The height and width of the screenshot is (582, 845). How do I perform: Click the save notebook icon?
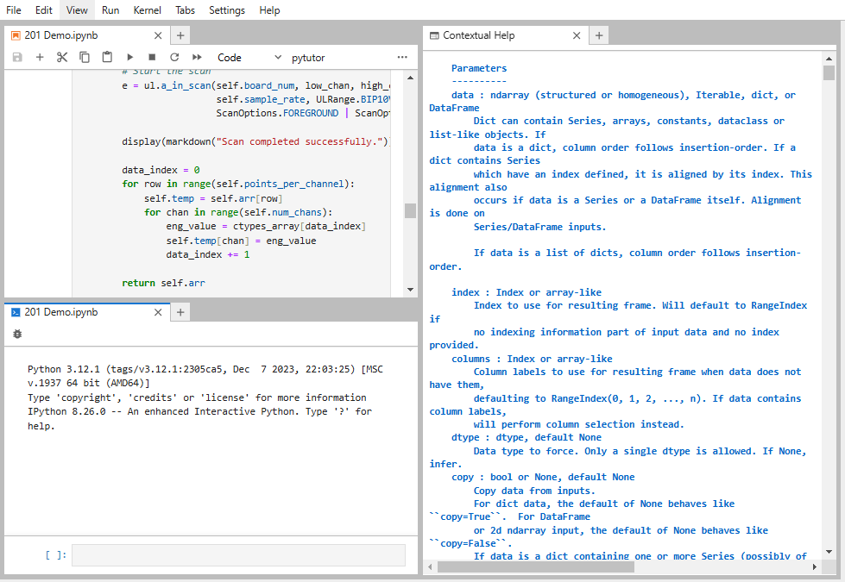point(17,57)
